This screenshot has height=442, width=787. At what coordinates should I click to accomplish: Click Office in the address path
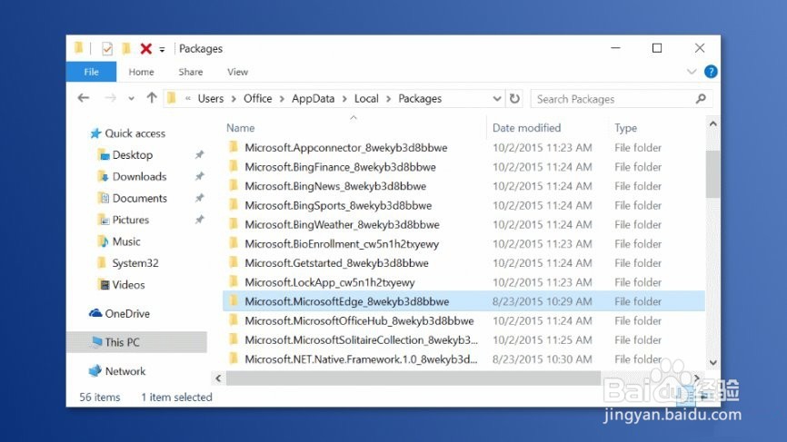(257, 99)
